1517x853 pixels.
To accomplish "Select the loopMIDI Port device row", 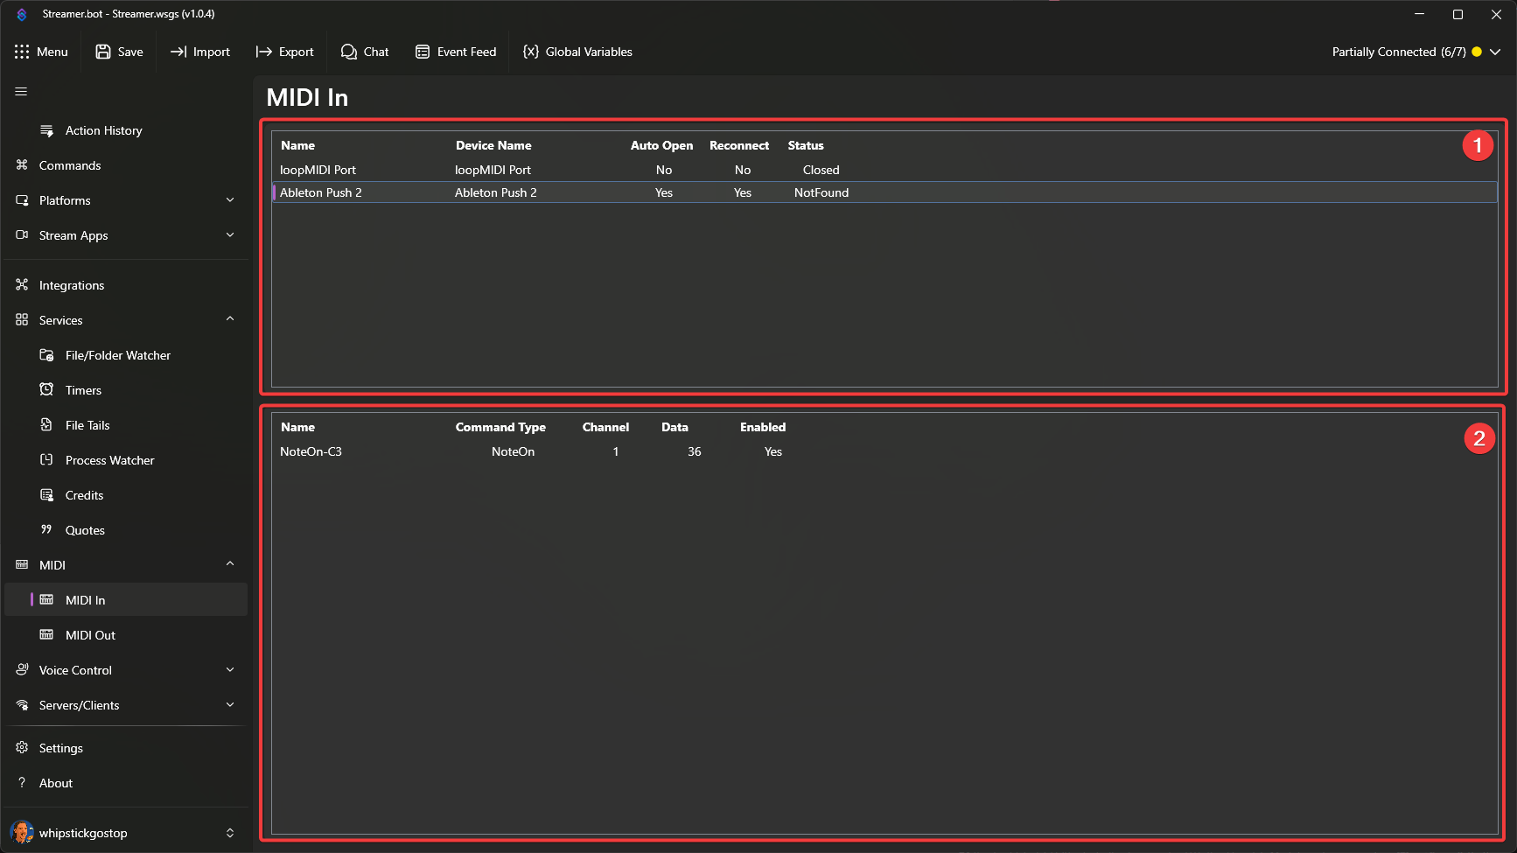I will (560, 170).
